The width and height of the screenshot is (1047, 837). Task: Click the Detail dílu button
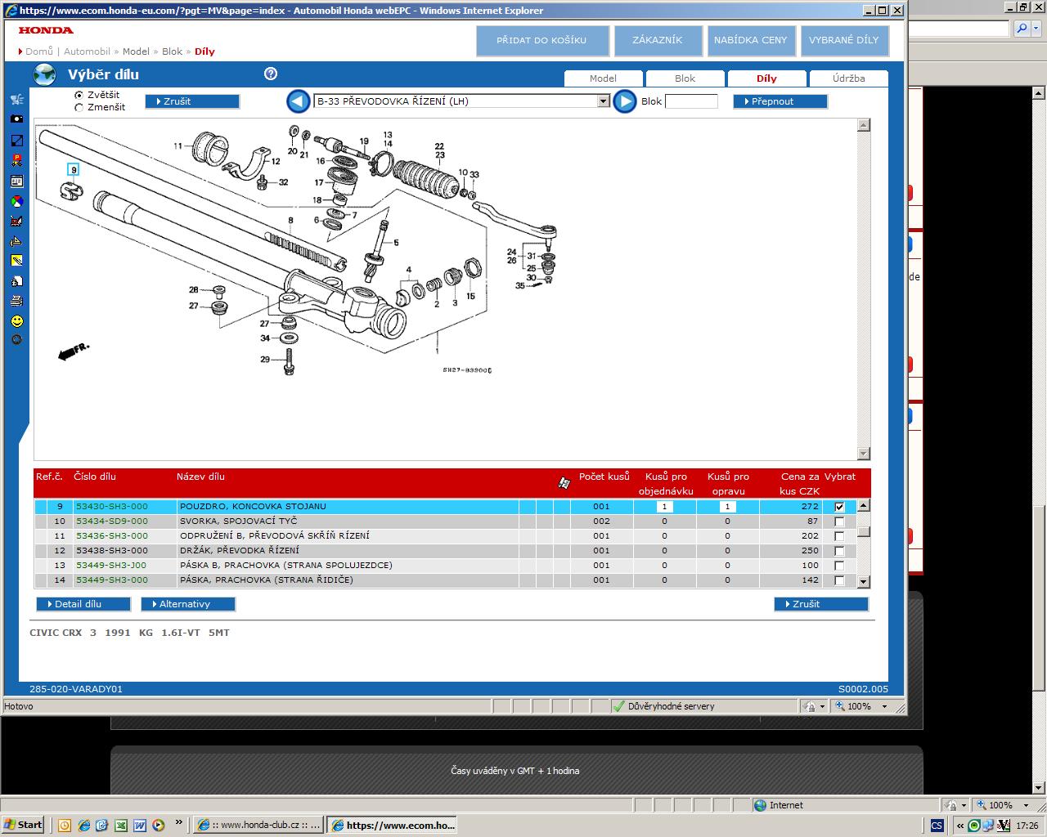coord(83,604)
